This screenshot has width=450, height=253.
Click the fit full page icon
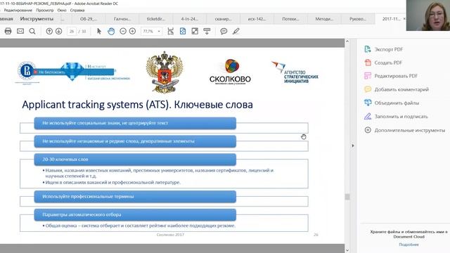183,31
